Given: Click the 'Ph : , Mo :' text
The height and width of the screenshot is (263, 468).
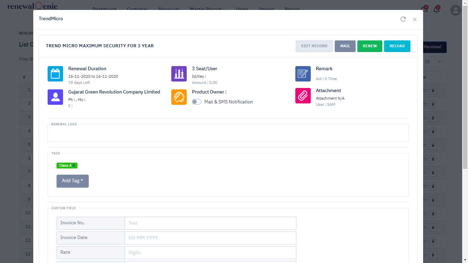Looking at the screenshot, I should click(77, 100).
